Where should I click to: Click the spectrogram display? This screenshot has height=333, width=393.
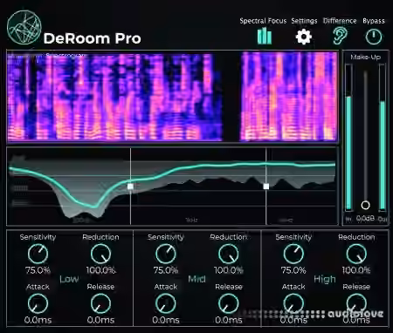tap(173, 97)
